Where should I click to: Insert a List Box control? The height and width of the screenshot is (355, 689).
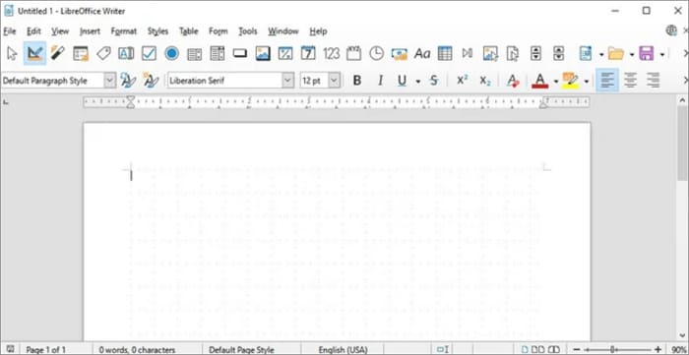point(194,54)
